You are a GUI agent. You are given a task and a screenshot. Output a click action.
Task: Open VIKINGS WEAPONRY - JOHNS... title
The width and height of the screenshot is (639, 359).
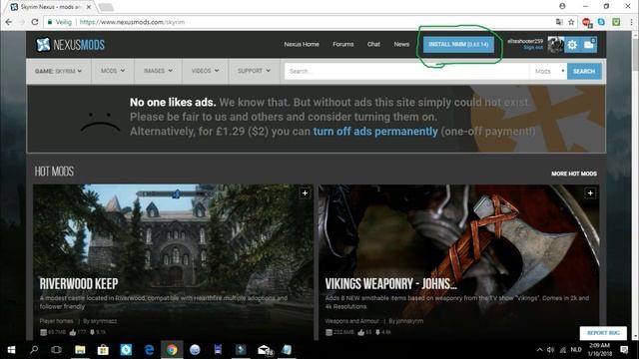(390, 283)
